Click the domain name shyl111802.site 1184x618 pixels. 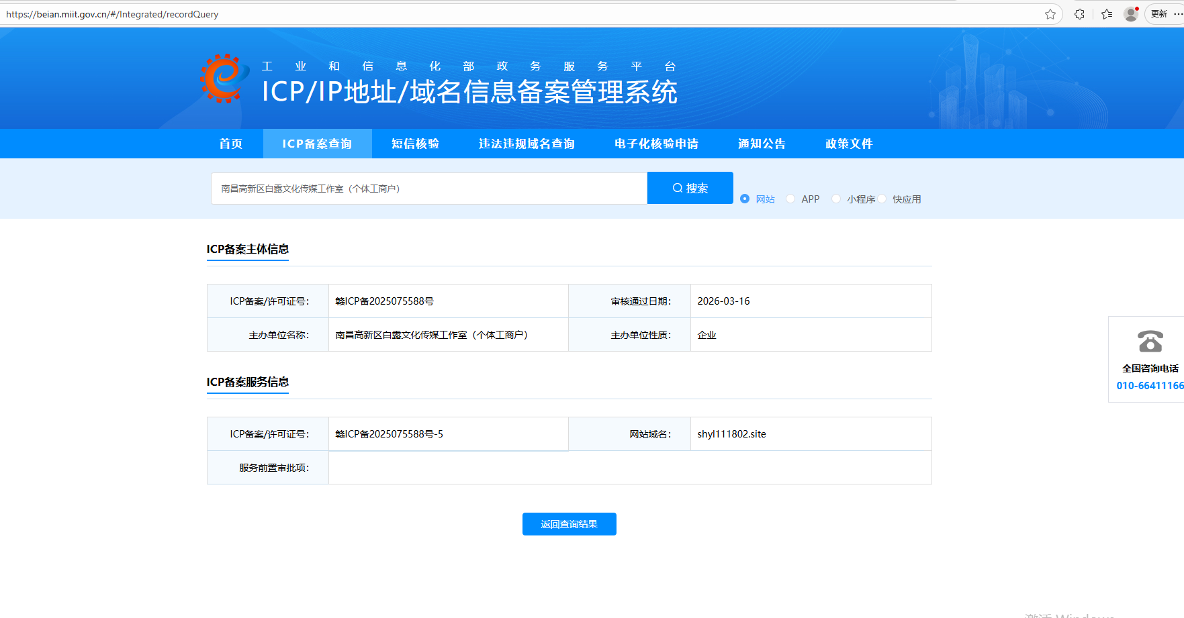[731, 434]
